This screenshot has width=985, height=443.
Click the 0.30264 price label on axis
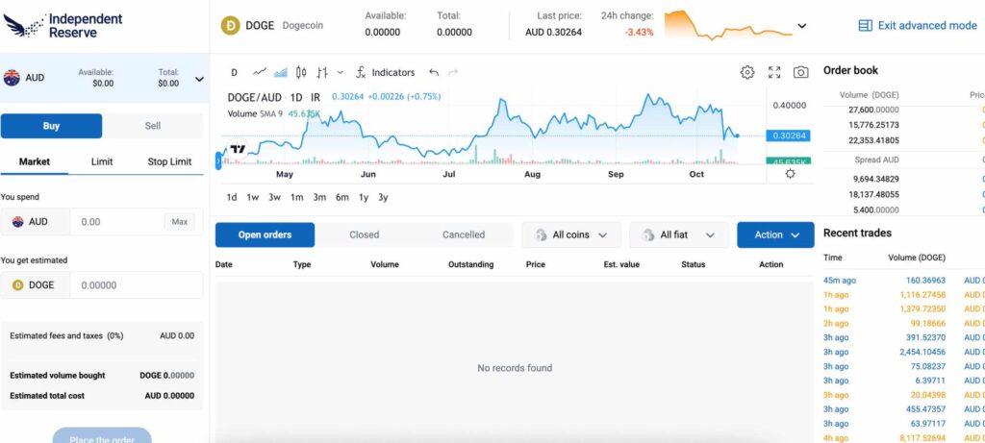tap(789, 135)
